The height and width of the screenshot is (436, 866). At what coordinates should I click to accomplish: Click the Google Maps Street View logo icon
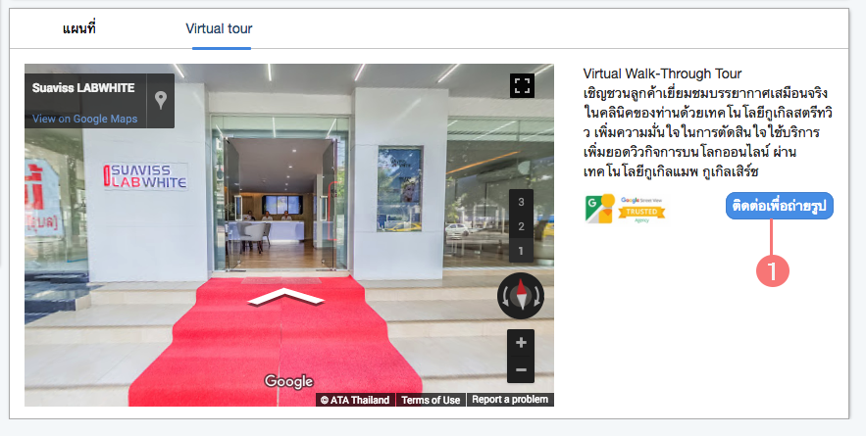tap(599, 210)
